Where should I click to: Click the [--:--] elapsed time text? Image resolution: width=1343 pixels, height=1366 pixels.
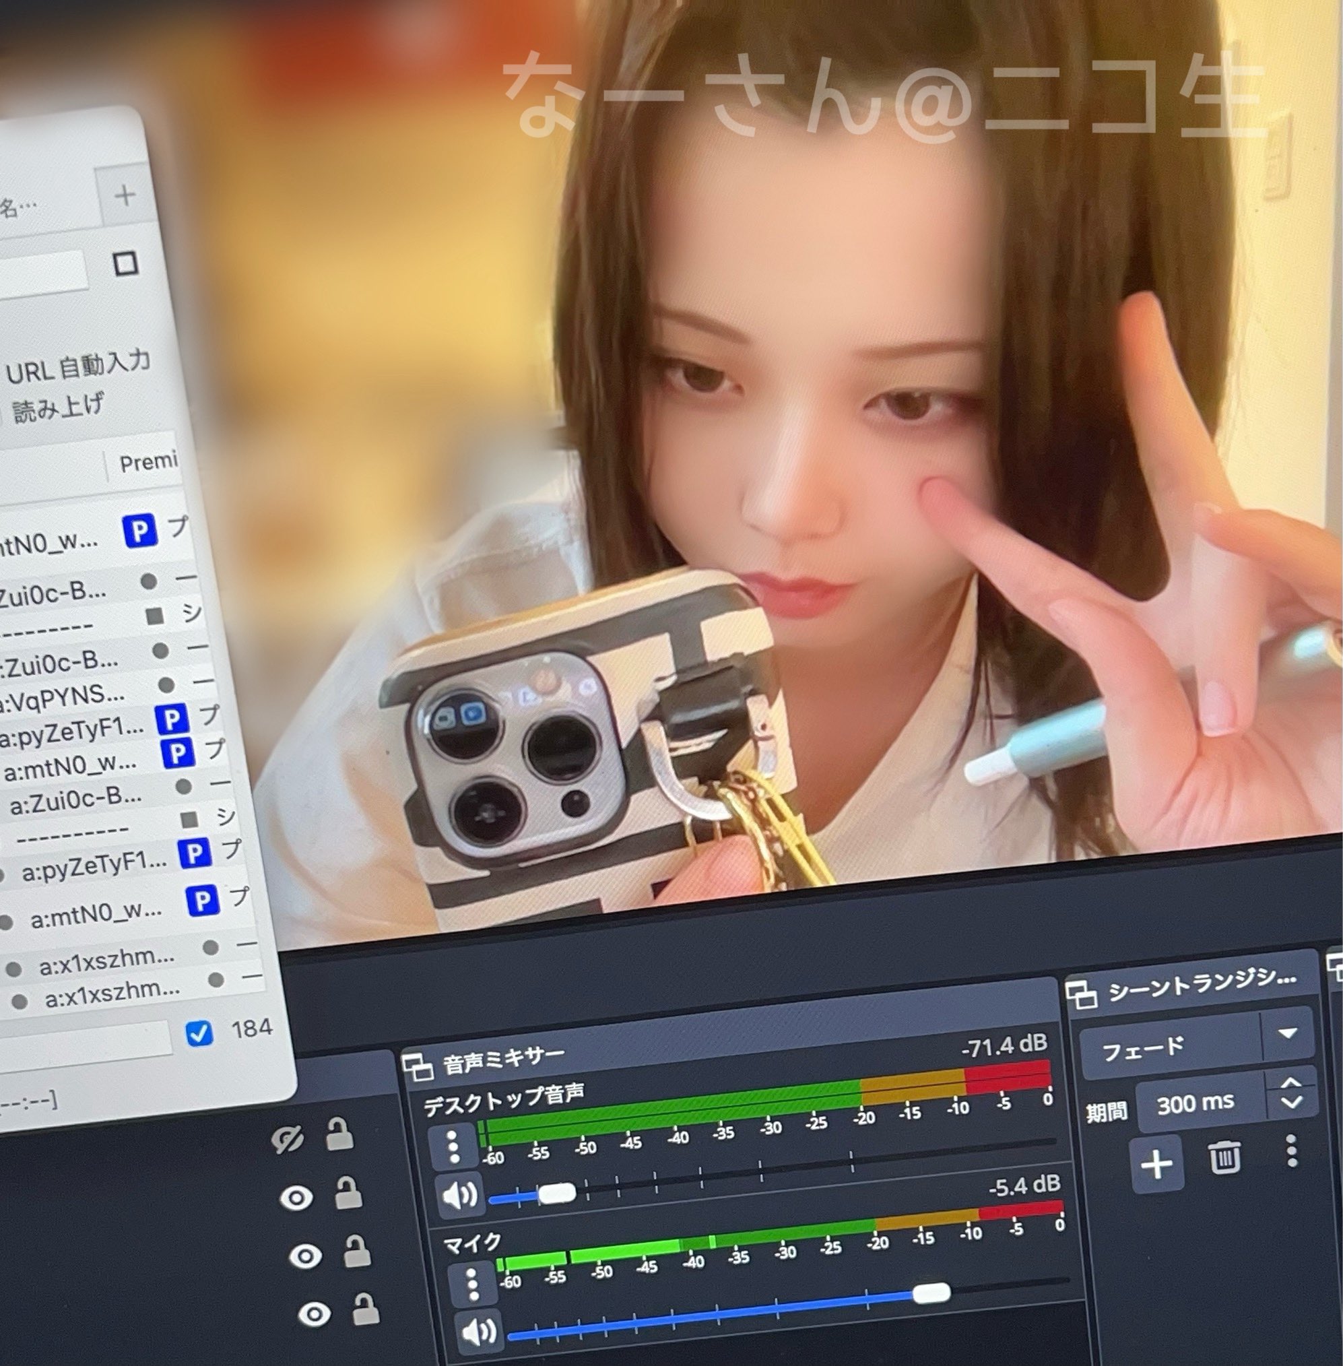[x=28, y=1102]
